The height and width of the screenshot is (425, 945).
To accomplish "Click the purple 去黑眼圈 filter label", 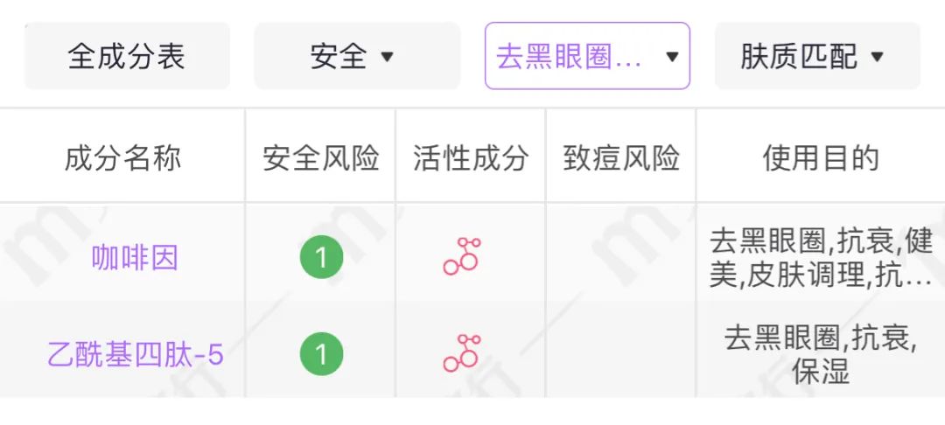I will click(x=569, y=57).
